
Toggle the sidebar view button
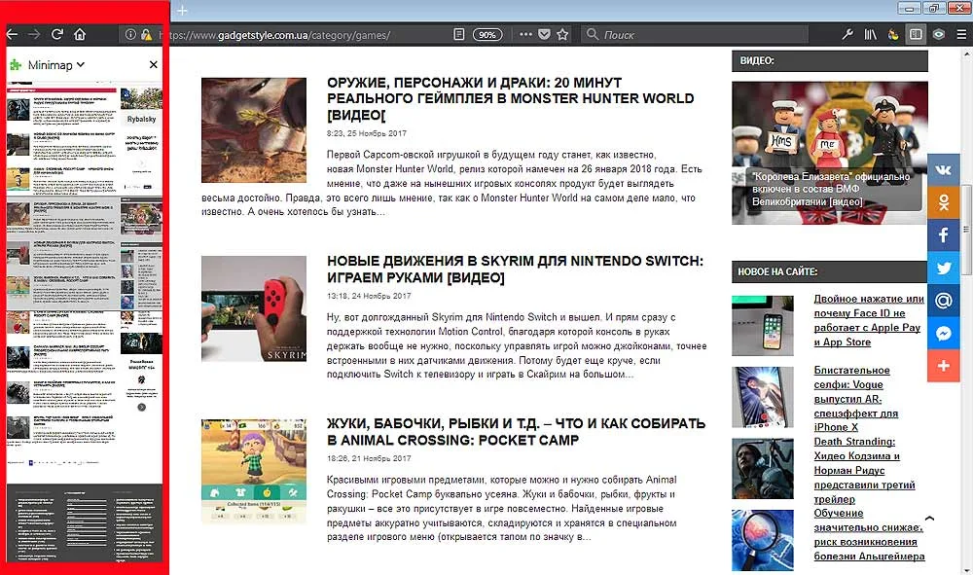(x=916, y=35)
